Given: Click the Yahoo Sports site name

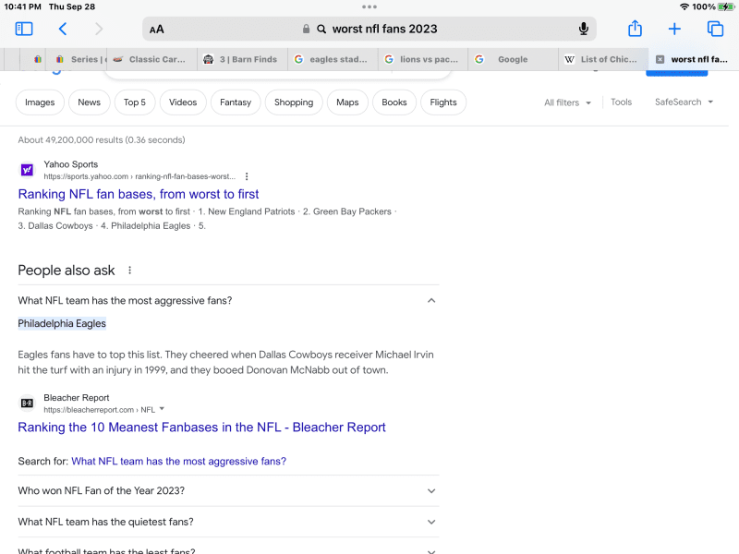Looking at the screenshot, I should [x=71, y=164].
